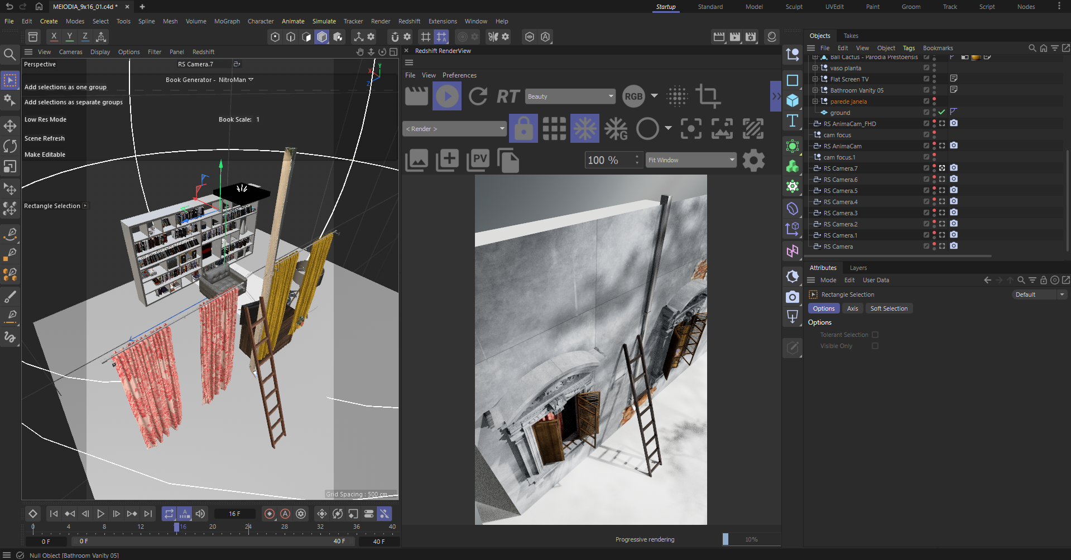Add a cube primitive from the sidebar
This screenshot has height=560, width=1071.
pyautogui.click(x=793, y=100)
